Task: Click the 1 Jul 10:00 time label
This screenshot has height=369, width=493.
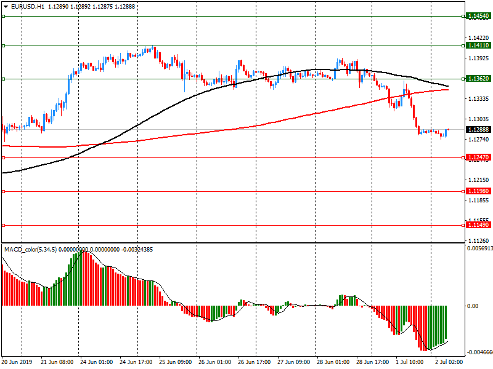Action: [410, 362]
